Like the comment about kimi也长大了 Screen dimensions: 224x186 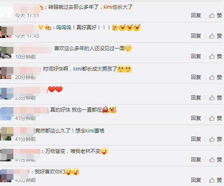[x=216, y=15]
